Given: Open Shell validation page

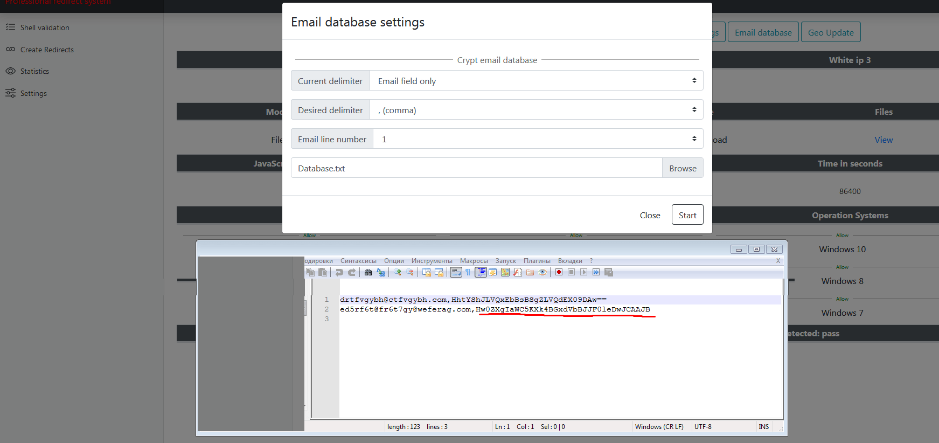Looking at the screenshot, I should point(45,27).
